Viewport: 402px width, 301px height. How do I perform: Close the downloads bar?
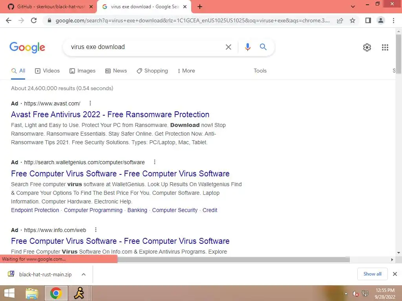[x=395, y=274]
